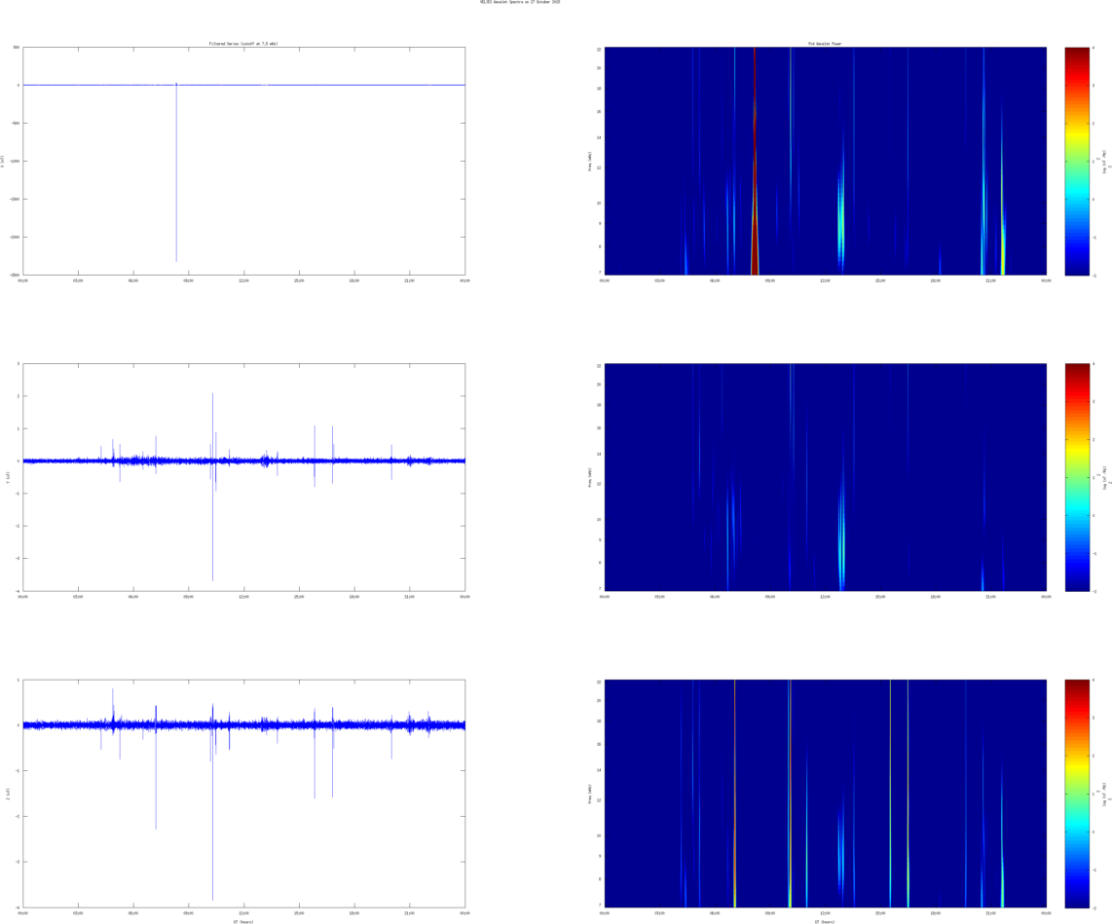Click the 12:00 tick label under the X series plot
The image size is (1112, 924).
244,280
